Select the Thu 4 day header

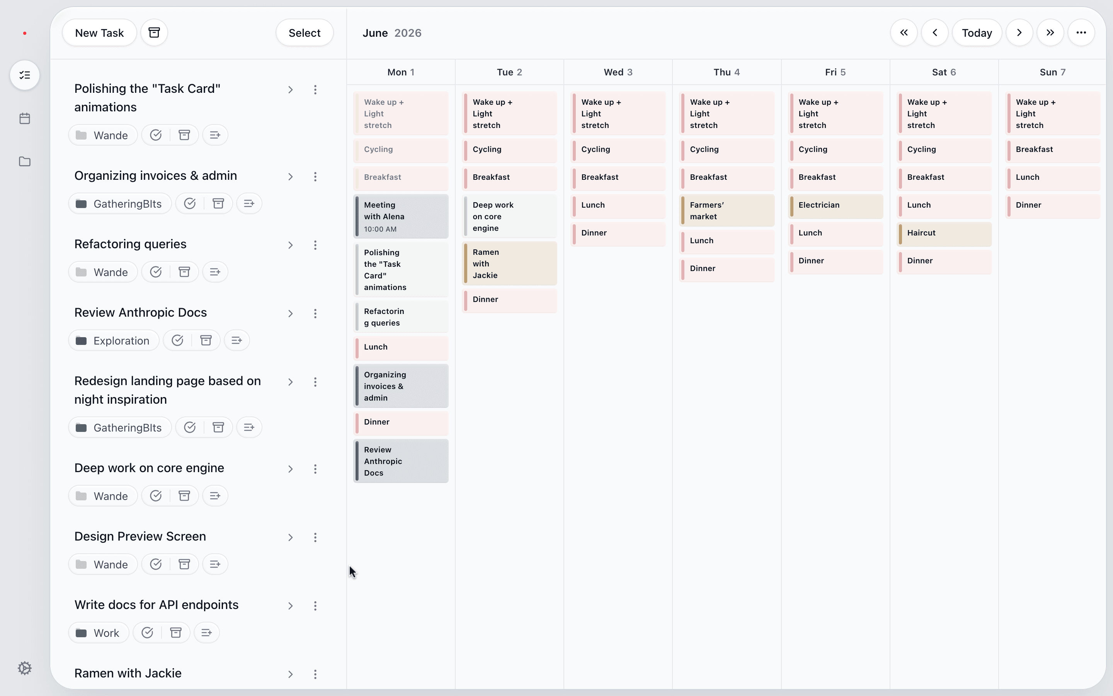point(726,72)
